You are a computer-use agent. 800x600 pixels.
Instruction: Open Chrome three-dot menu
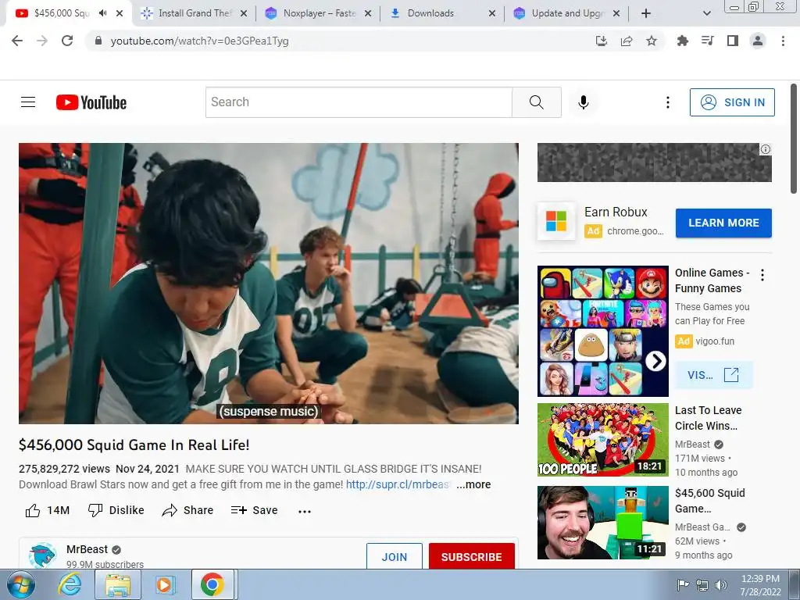tap(783, 41)
